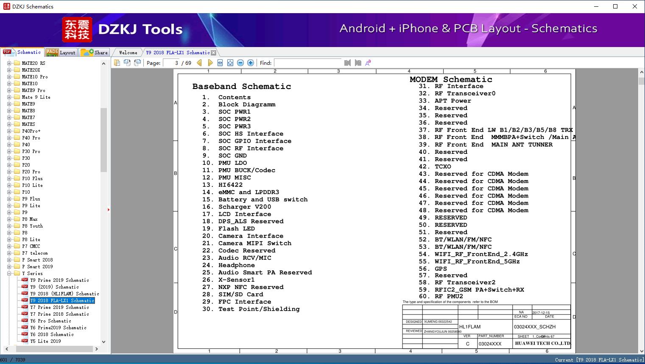
Task: Click the folder icon of P40 Pro
Action: click(x=17, y=138)
